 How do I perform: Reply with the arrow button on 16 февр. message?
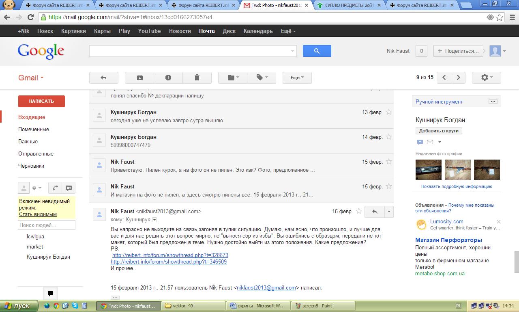(375, 212)
